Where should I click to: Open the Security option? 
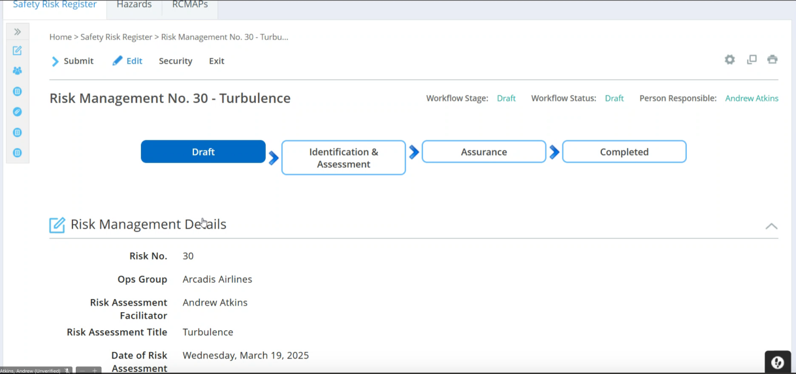coord(176,61)
